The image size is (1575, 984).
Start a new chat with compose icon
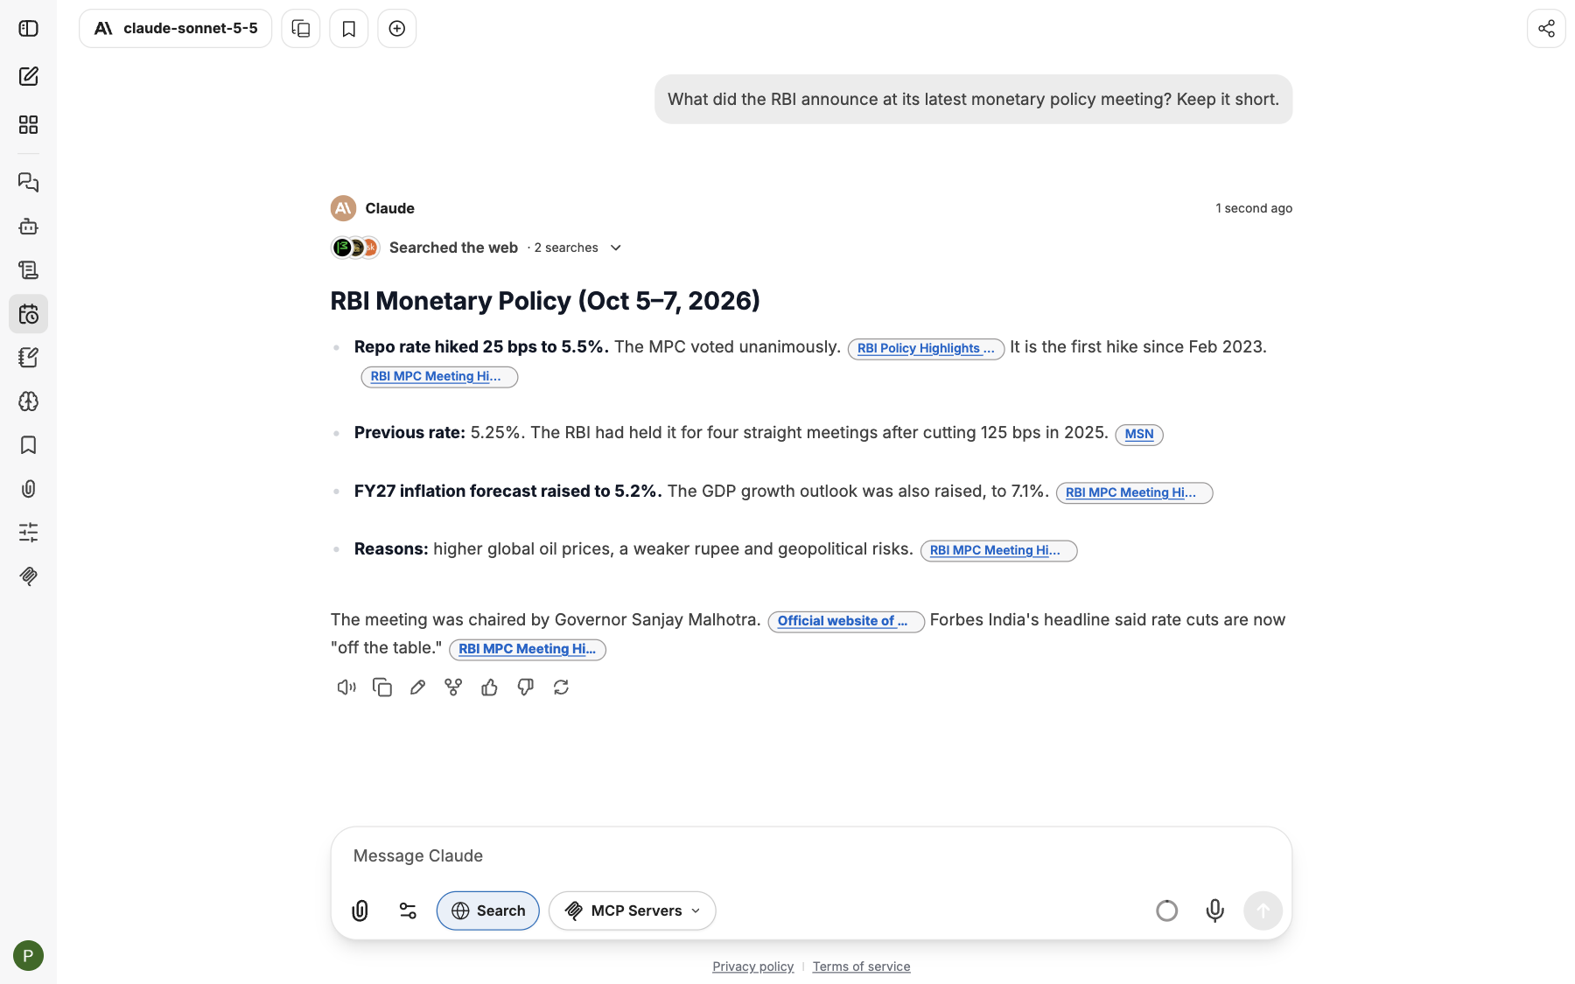[28, 77]
